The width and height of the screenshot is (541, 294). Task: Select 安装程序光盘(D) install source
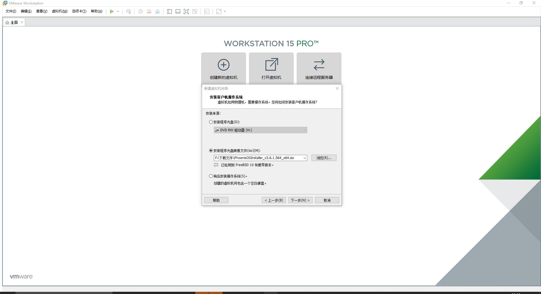click(x=211, y=122)
